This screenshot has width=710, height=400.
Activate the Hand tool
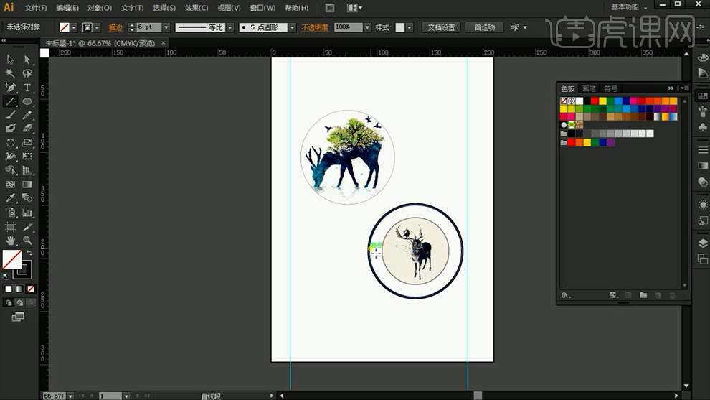click(10, 240)
